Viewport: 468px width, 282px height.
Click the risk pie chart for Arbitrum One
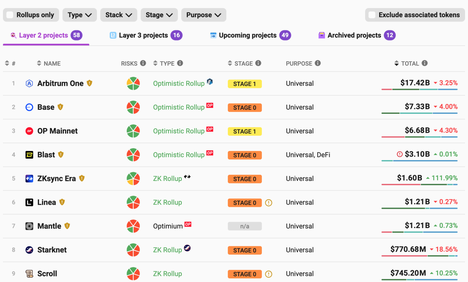point(133,84)
